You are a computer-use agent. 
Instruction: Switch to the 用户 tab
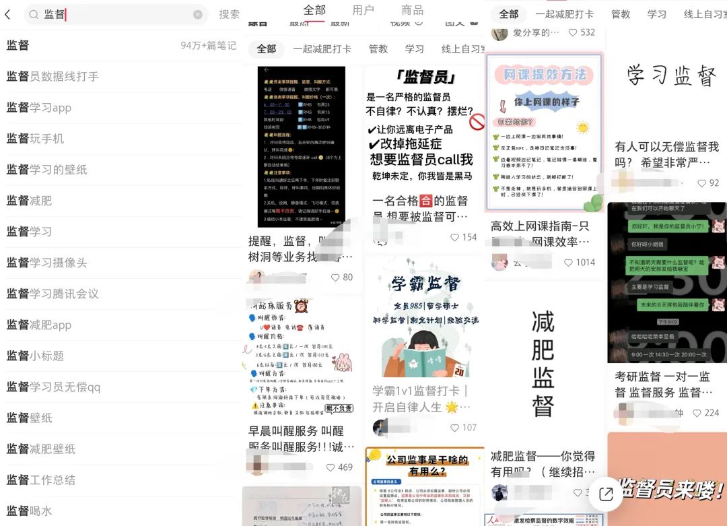point(363,10)
